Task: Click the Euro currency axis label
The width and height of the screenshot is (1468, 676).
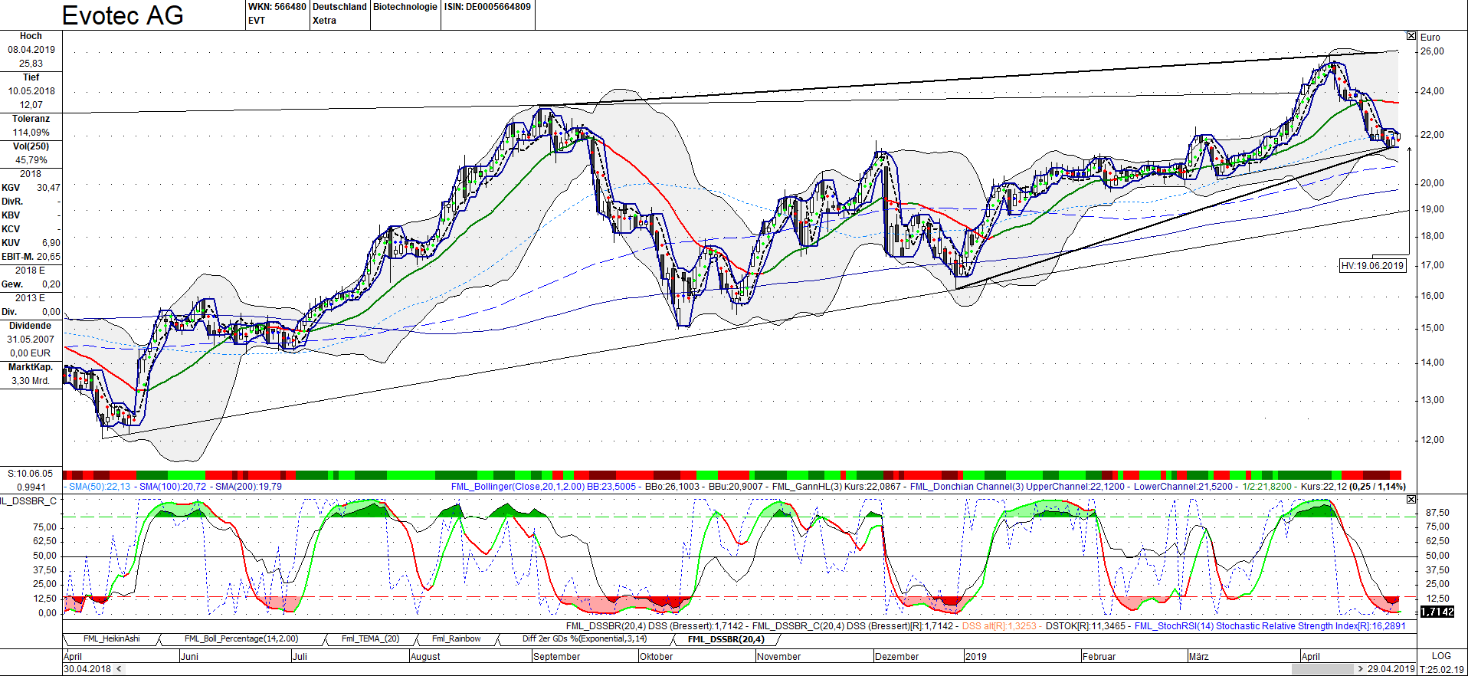Action: (1430, 37)
